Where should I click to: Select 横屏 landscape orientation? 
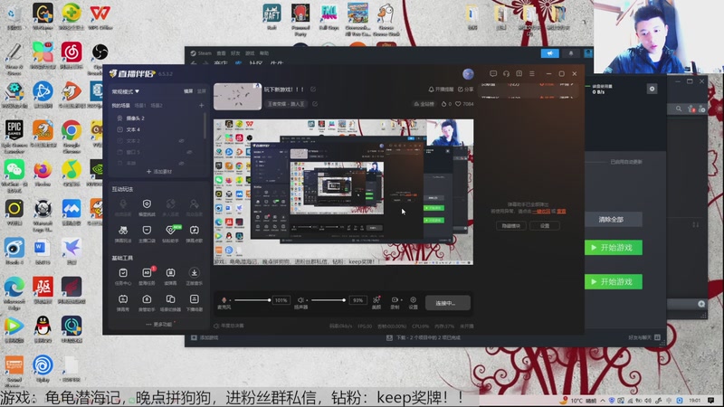point(188,91)
